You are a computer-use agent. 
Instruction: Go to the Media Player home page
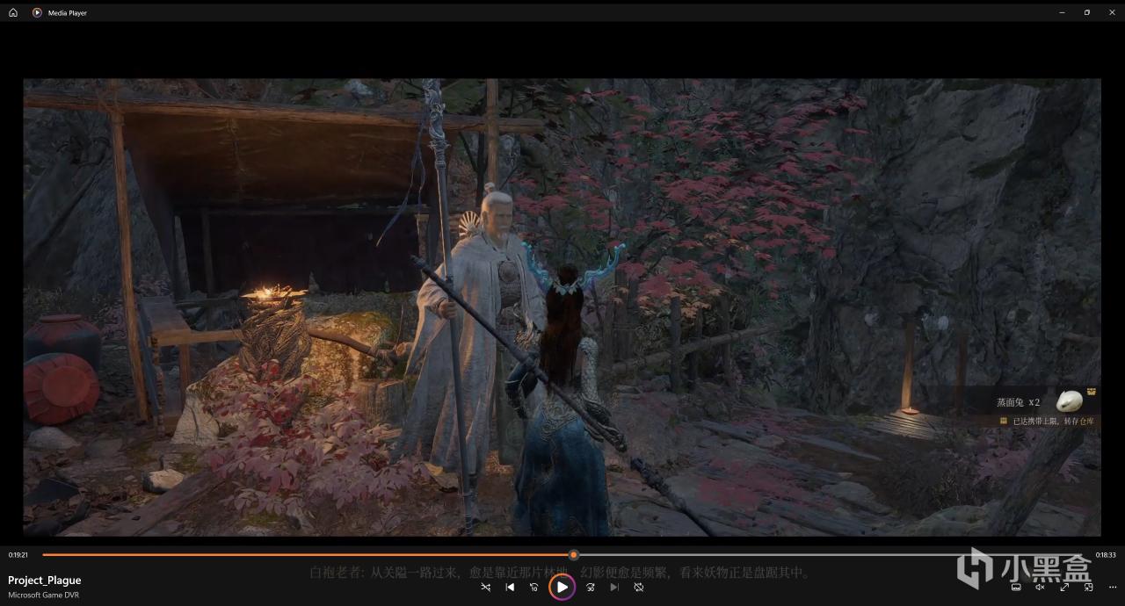pyautogui.click(x=13, y=12)
